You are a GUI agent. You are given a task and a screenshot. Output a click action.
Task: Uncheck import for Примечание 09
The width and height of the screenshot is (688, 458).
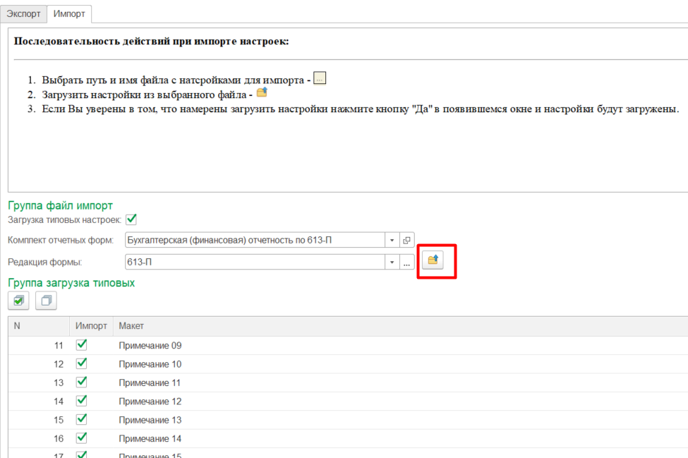click(81, 345)
